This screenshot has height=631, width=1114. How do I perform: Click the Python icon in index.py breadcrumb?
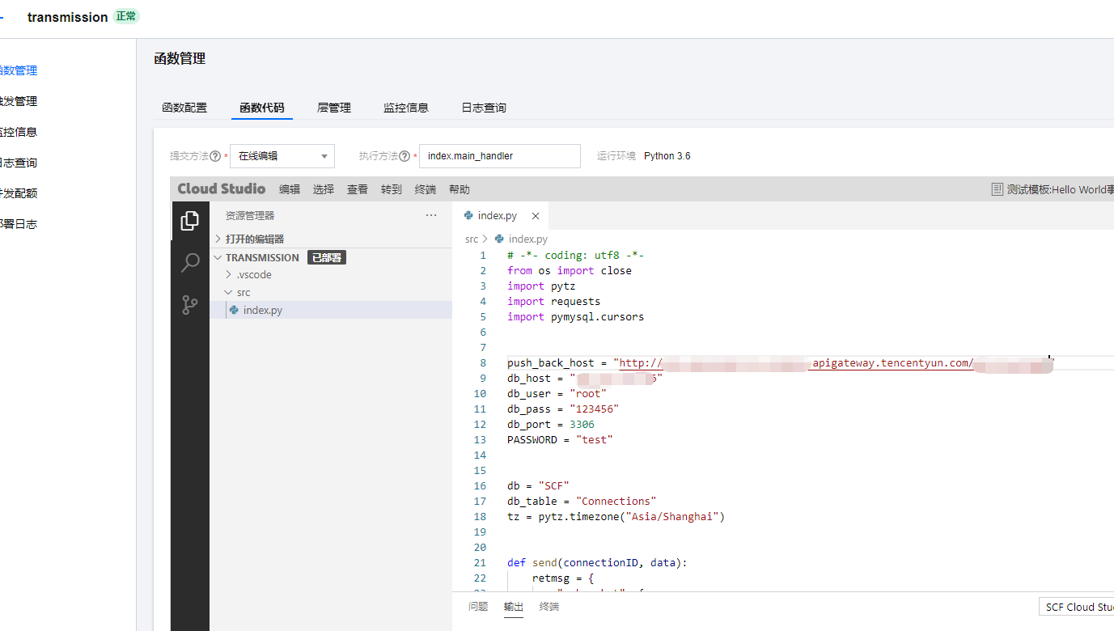(x=499, y=239)
